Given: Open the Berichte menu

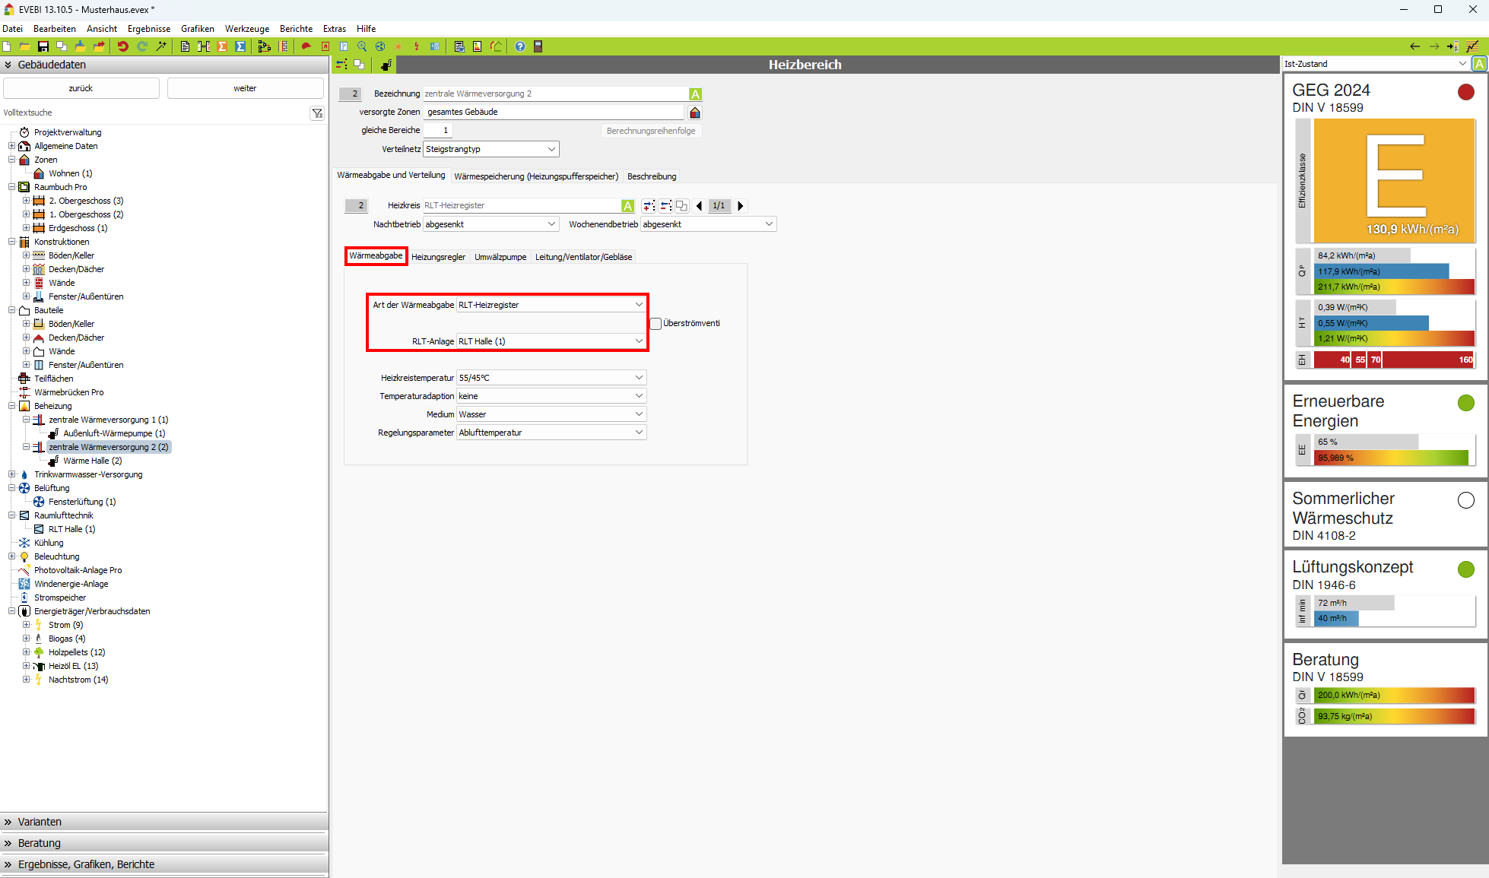Looking at the screenshot, I should point(296,29).
